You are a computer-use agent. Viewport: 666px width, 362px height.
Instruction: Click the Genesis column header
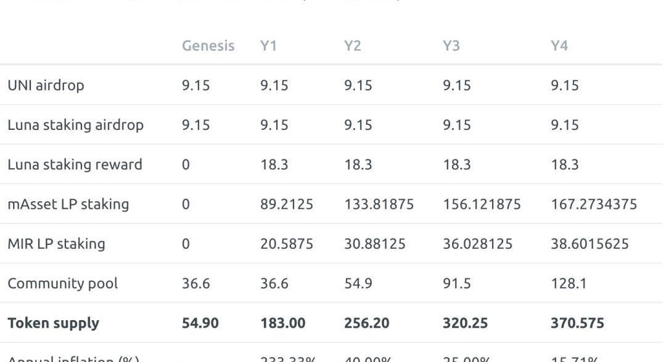(x=208, y=46)
